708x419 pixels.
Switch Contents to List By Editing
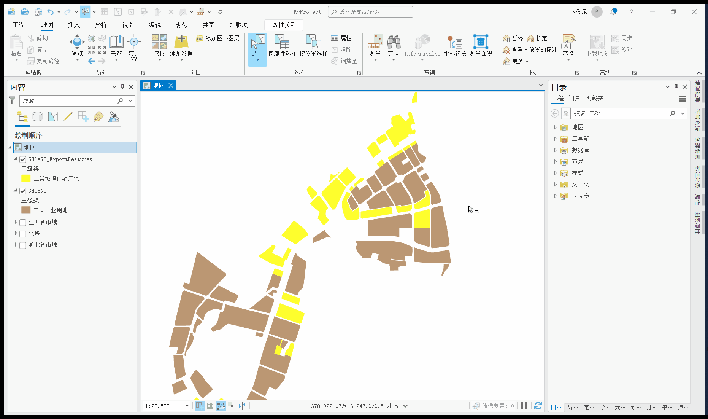click(x=68, y=116)
